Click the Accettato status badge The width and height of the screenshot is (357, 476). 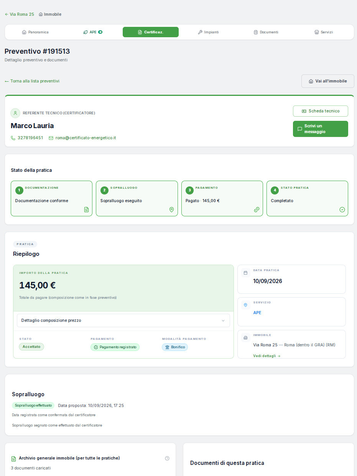pyautogui.click(x=31, y=347)
